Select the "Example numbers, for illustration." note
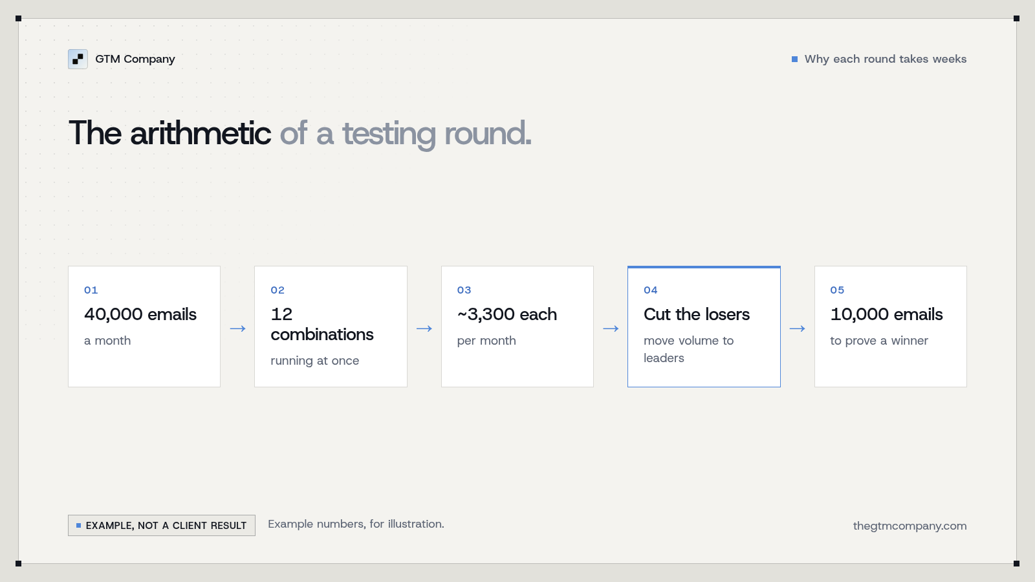The width and height of the screenshot is (1035, 582). 356,524
